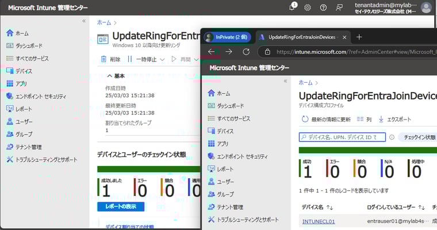Click チェックイン状態 filter pill
Image resolution: width=437 pixels, height=230 pixels.
[418, 137]
